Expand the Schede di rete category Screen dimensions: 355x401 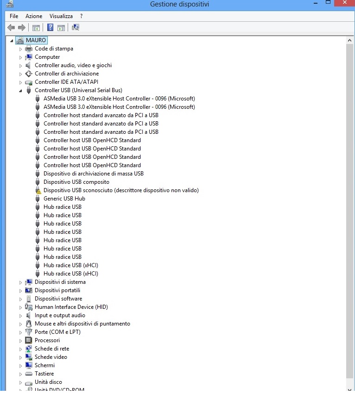pyautogui.click(x=20, y=349)
